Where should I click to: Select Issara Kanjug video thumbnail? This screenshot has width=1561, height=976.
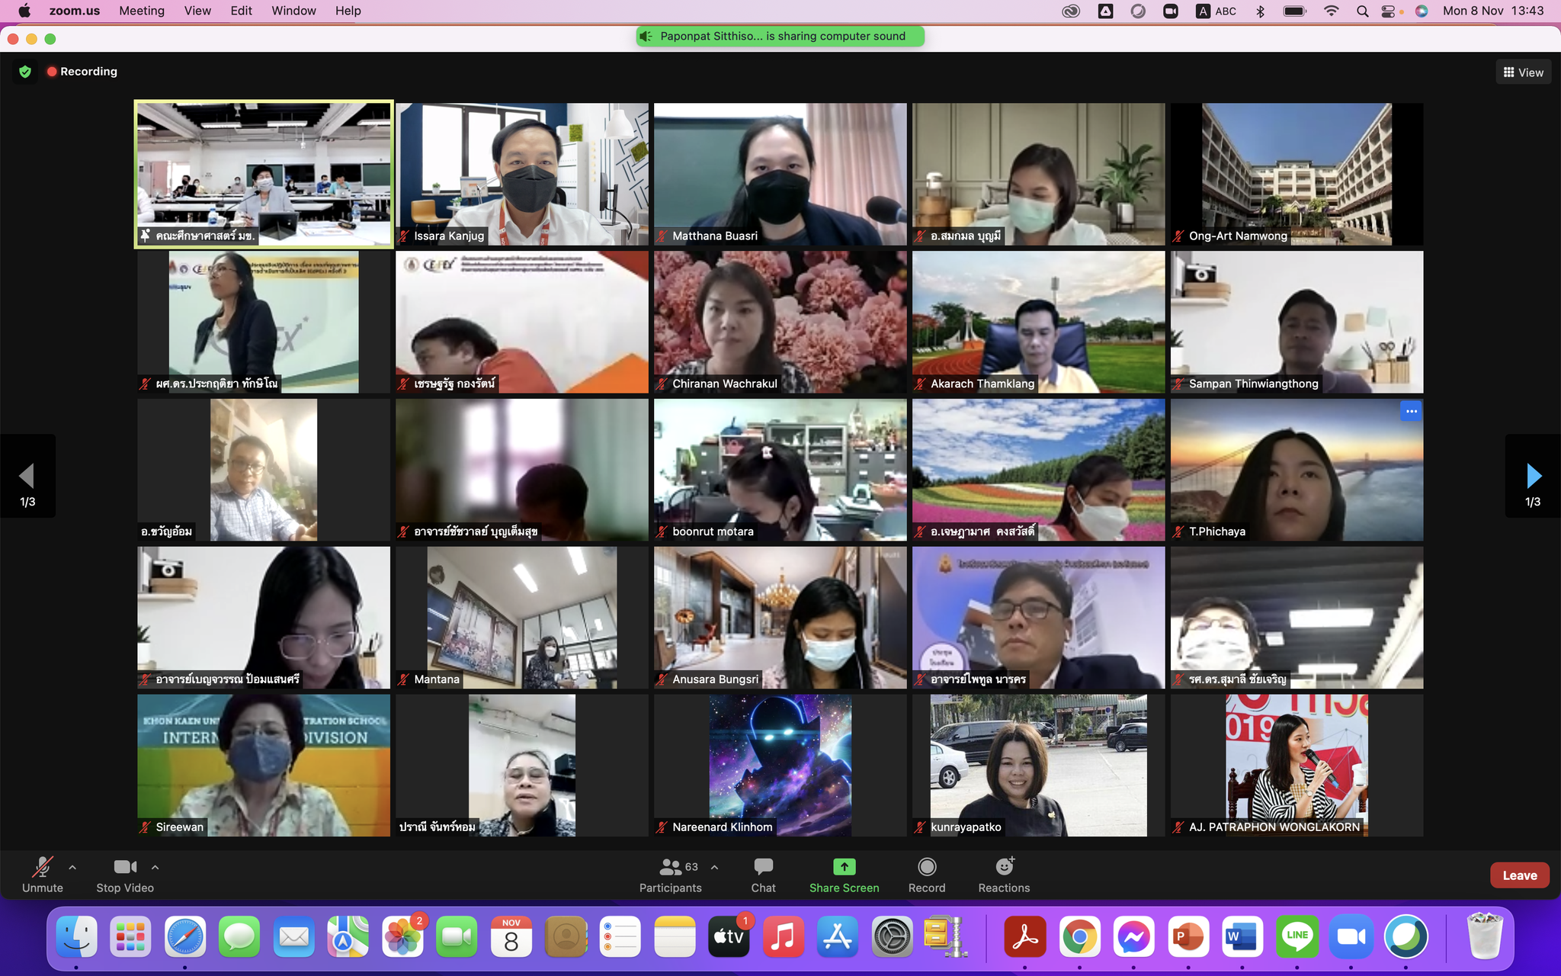coord(522,174)
